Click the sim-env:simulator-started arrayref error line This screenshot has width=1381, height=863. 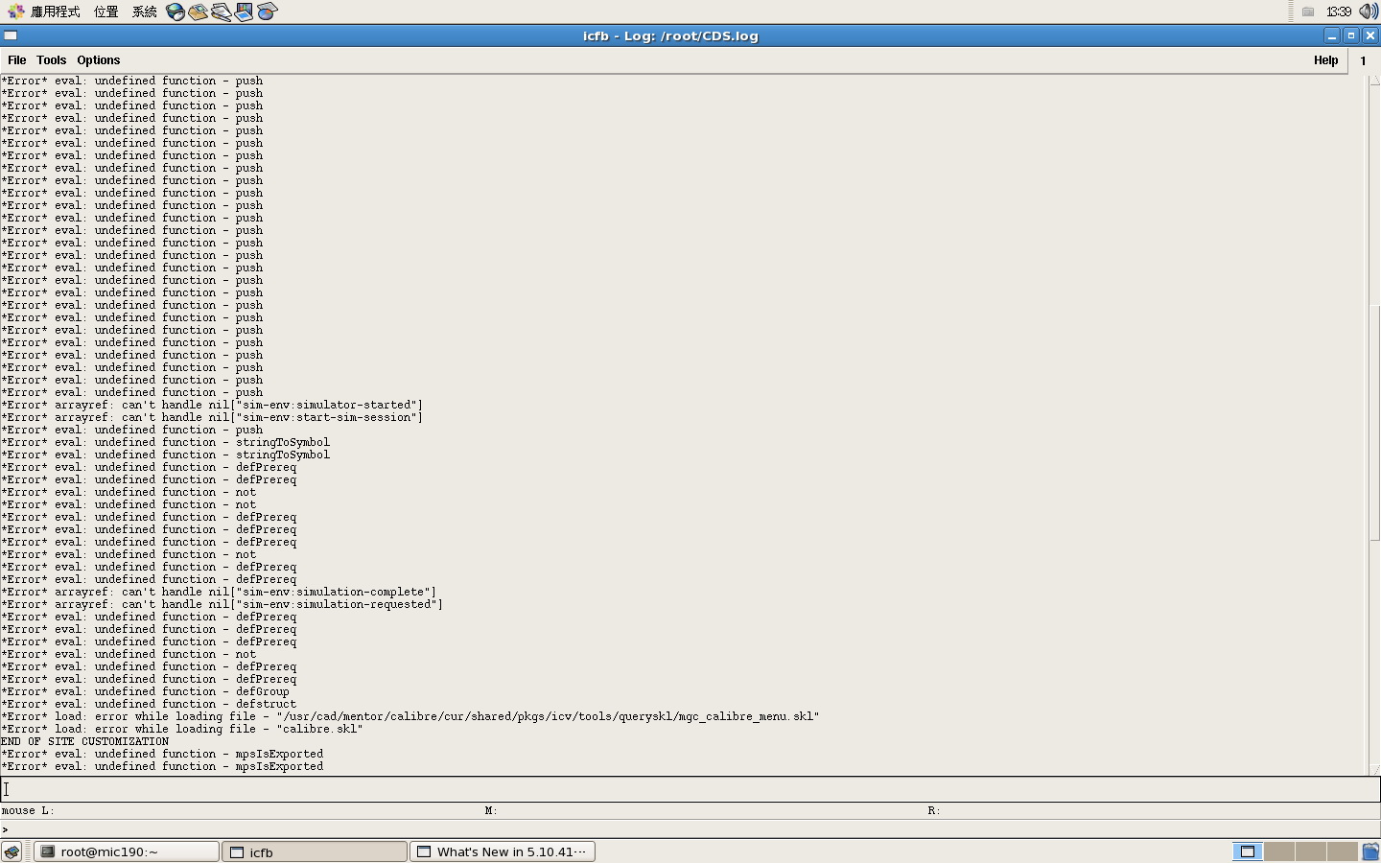212,405
